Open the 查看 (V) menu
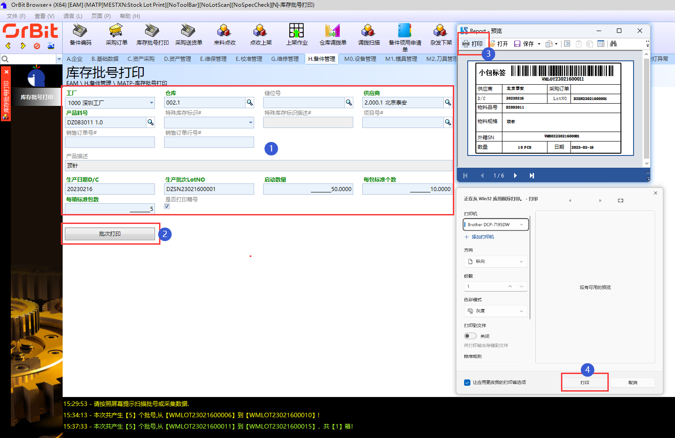 (45, 16)
